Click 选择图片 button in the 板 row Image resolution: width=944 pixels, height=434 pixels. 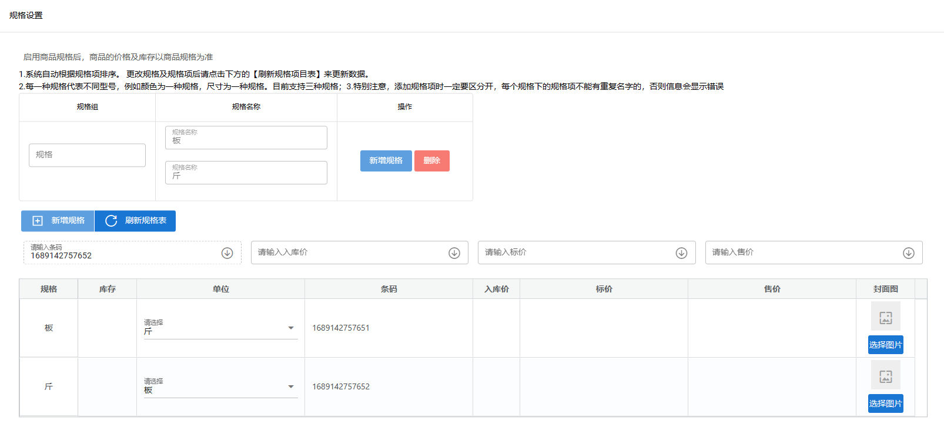886,345
